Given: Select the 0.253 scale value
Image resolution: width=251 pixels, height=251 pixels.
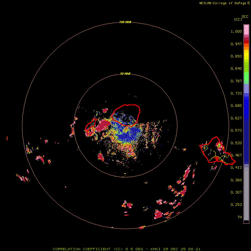Looking at the screenshot, I should (236, 205).
